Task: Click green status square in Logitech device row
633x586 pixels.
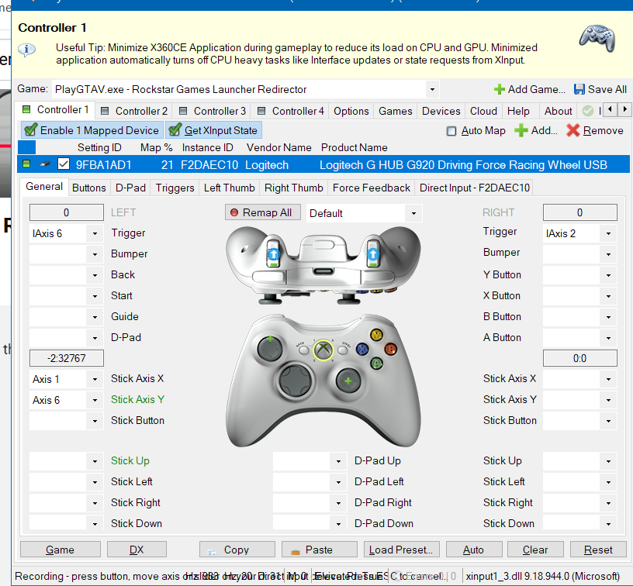Action: click(26, 164)
